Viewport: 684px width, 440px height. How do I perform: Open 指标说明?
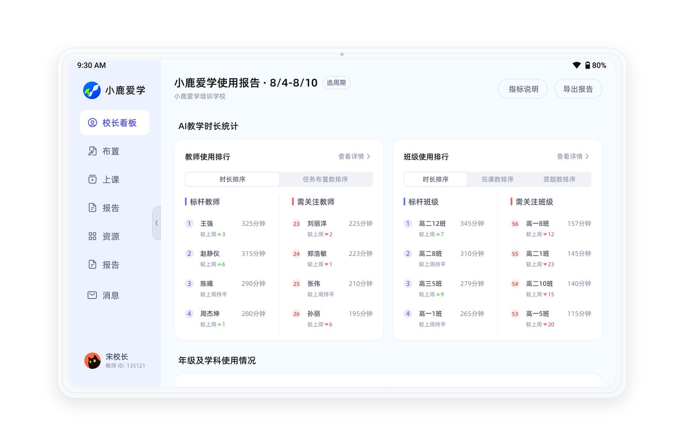click(523, 89)
